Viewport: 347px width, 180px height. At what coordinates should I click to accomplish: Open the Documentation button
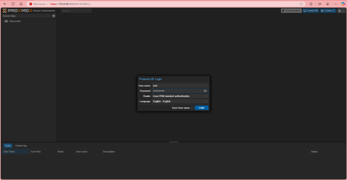[291, 10]
